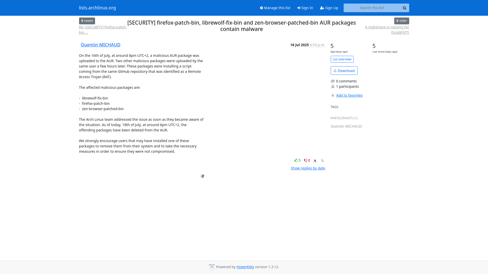Click the thumbs-up like icon
The height and width of the screenshot is (274, 488).
pos(296,160)
